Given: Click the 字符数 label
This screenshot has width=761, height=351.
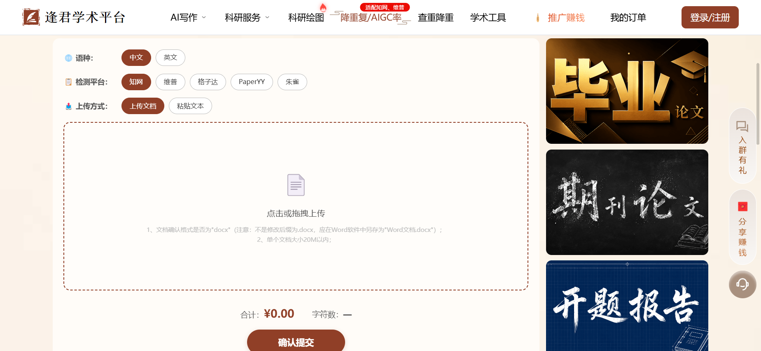Looking at the screenshot, I should (x=325, y=315).
